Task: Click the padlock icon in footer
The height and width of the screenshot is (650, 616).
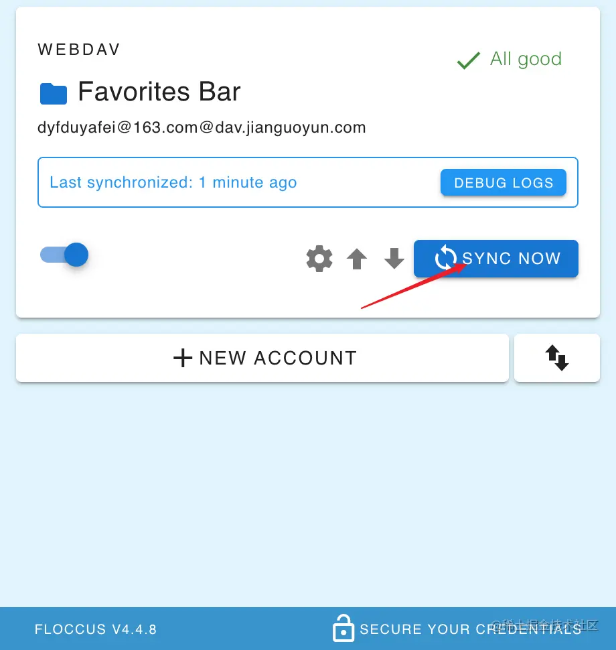Action: [343, 628]
